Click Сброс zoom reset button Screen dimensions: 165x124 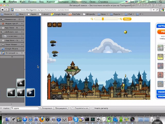coord(127,19)
